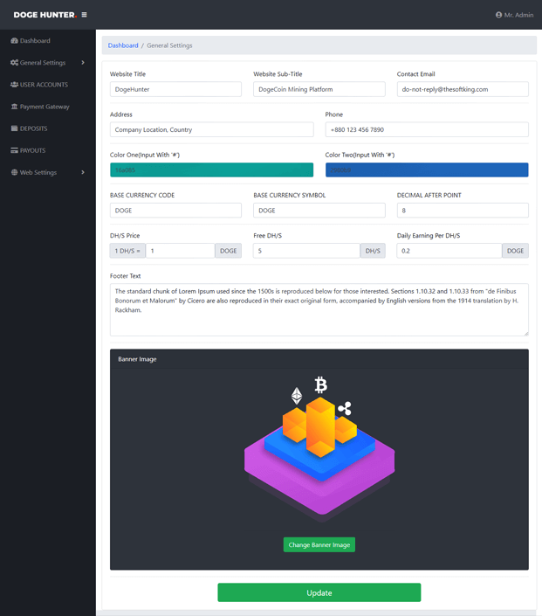Expand the Web Settings submenu chevron

point(83,173)
